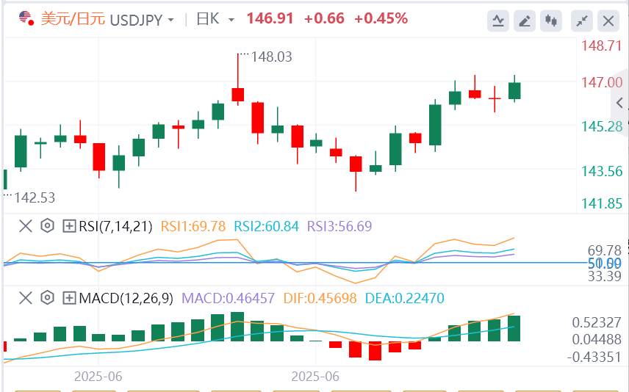
Task: Remove the RSI indicator with X
Action: coord(26,226)
